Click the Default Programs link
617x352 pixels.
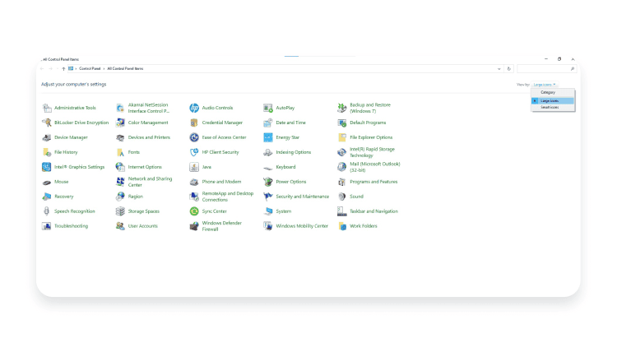coord(368,123)
